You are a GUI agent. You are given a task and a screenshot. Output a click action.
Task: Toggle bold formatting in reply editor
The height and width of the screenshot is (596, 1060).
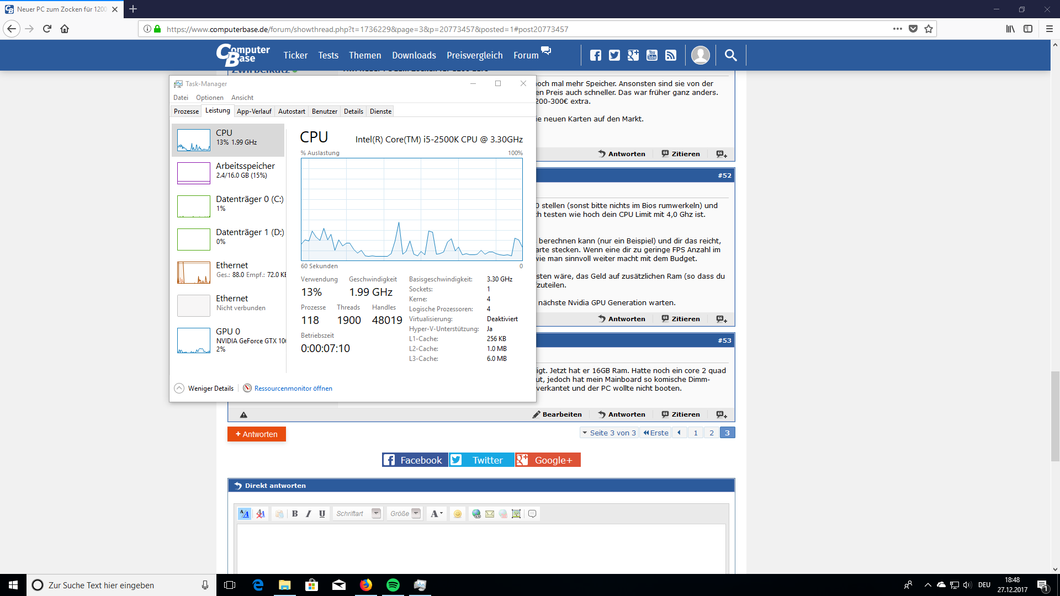[295, 514]
